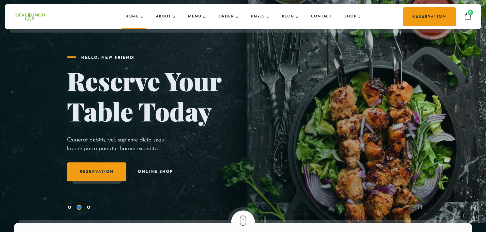Go to the Contact page
This screenshot has width=486, height=232.
point(321,16)
